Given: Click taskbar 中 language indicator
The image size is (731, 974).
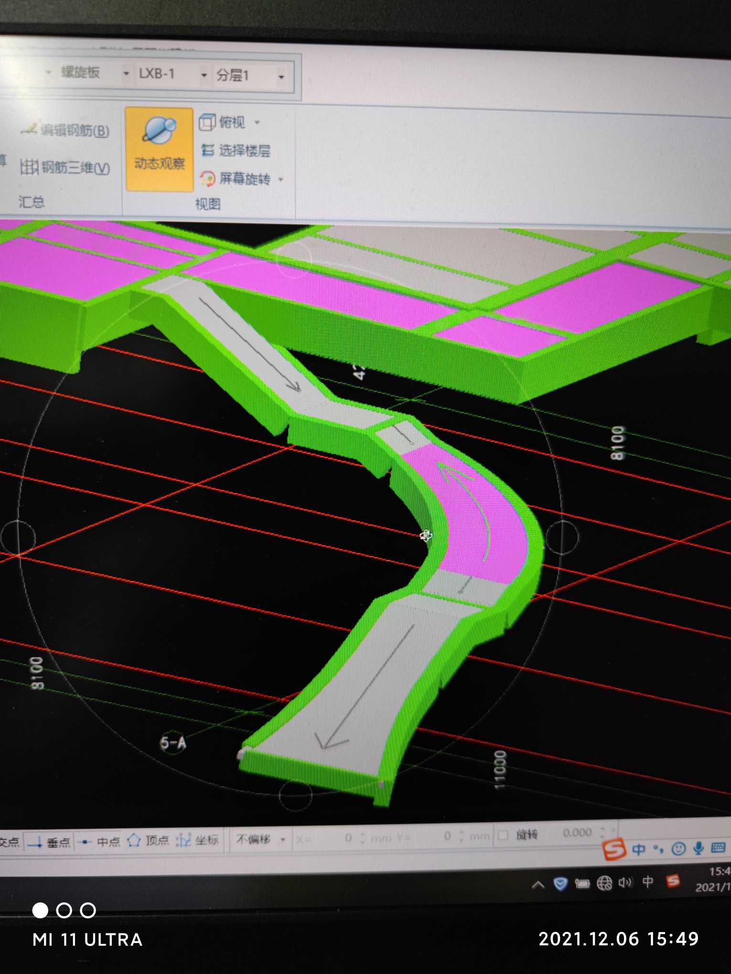Looking at the screenshot, I should pyautogui.click(x=648, y=881).
